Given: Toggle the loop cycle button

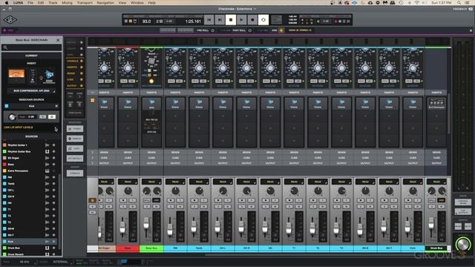Looking at the screenshot, I should 263,20.
